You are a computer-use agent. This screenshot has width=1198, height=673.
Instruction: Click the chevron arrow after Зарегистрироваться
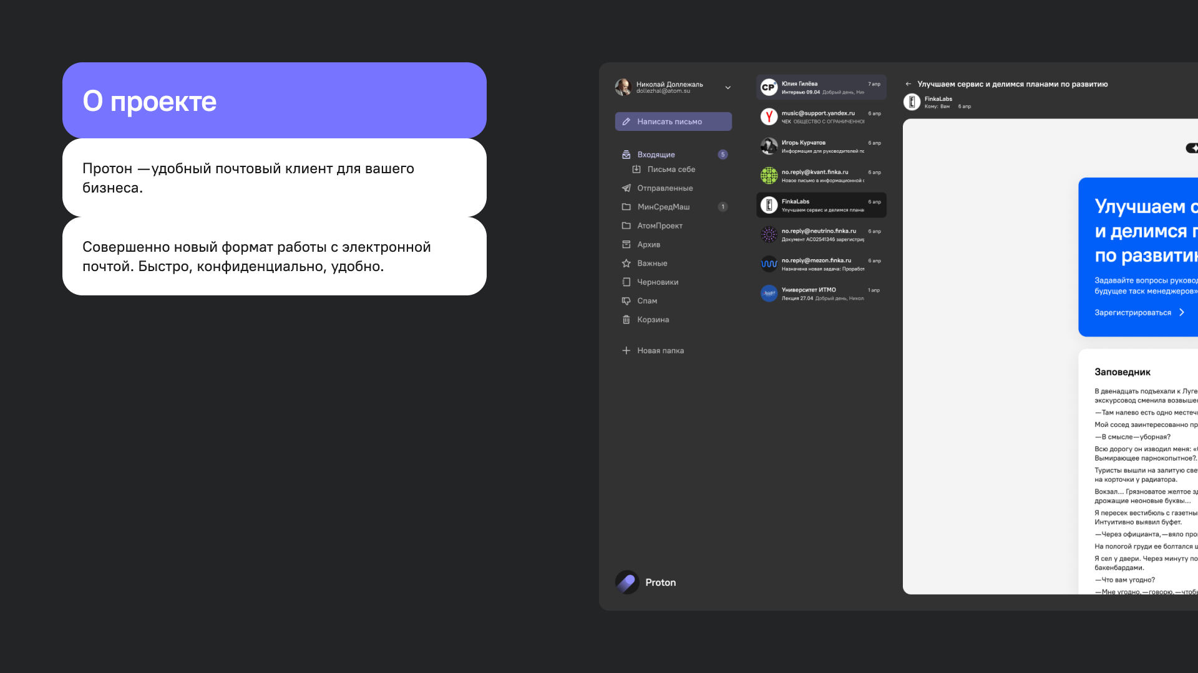click(1182, 312)
